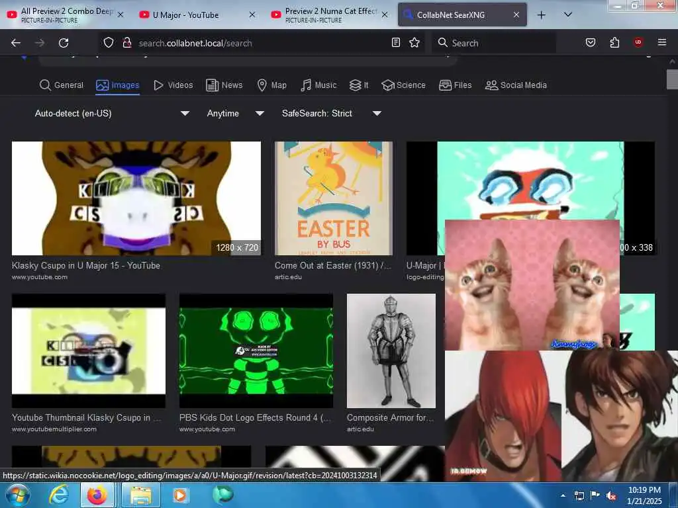Switch to All Preview 2 Combo Deep tab
This screenshot has width=678, height=508.
click(x=65, y=15)
